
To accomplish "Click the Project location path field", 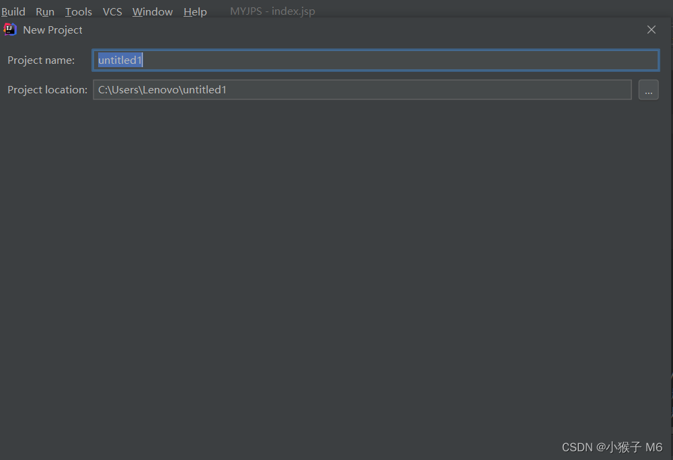I will tap(362, 89).
